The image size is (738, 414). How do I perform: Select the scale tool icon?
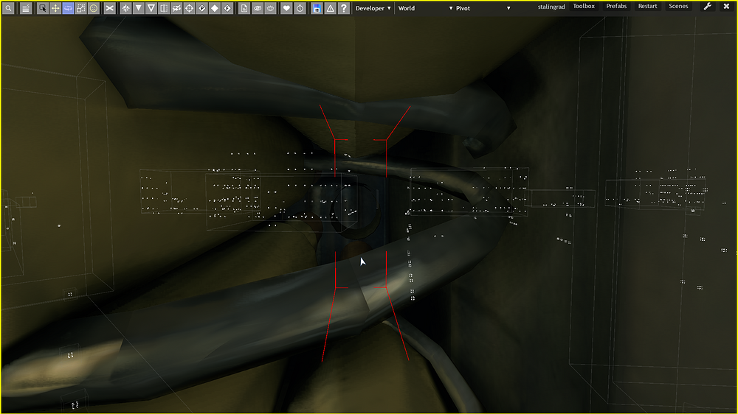[80, 8]
